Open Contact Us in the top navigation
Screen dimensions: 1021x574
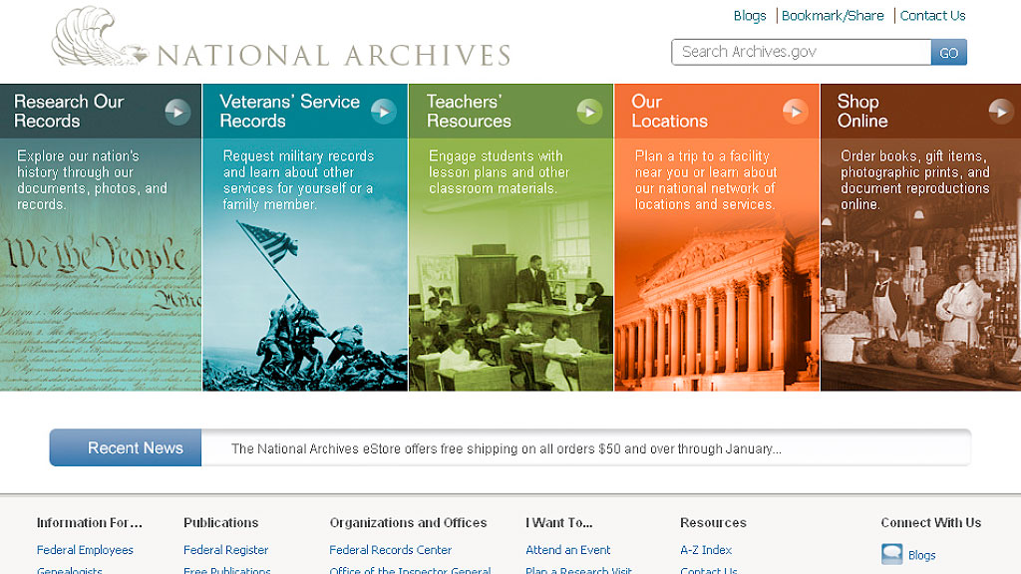pos(932,15)
